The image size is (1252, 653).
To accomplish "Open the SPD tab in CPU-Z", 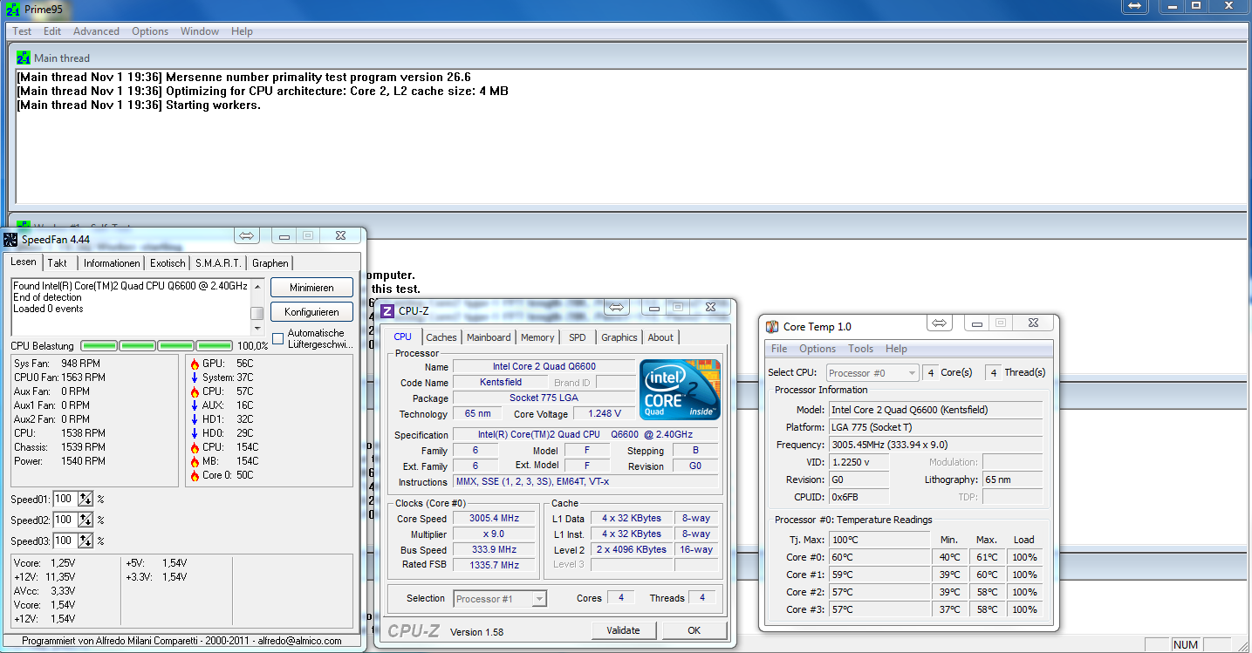I will coord(578,337).
